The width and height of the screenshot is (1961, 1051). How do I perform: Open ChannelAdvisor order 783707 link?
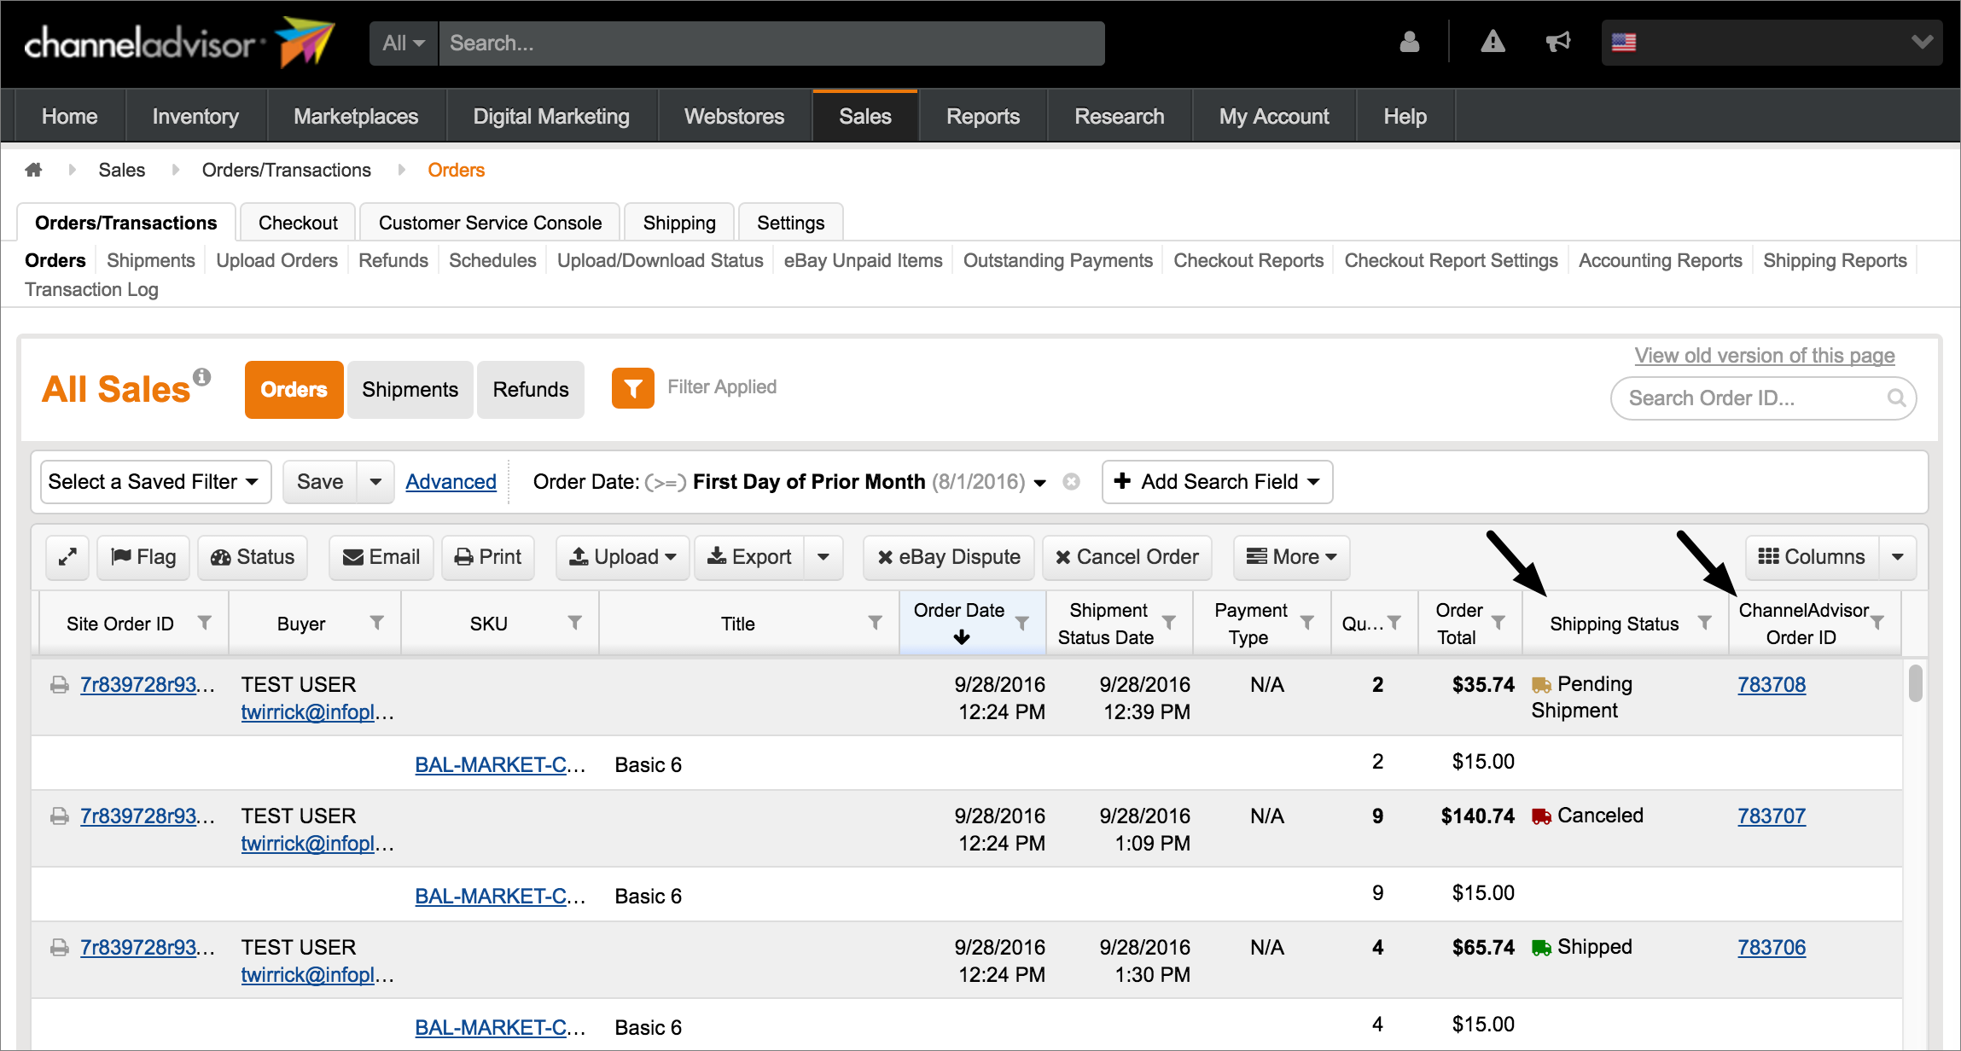[x=1772, y=816]
